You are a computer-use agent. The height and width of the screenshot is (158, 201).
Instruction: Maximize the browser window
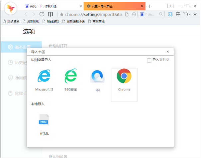(188, 6)
